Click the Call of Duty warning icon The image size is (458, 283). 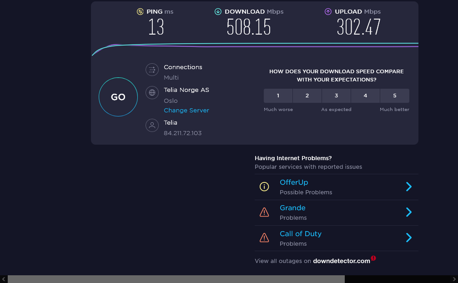click(264, 238)
